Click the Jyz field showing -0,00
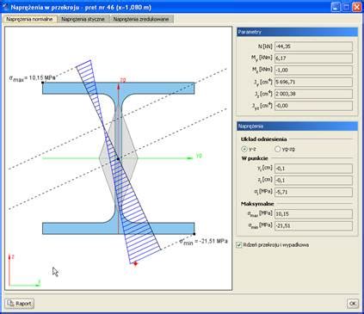Screen dimensions: 364x314 [313, 106]
